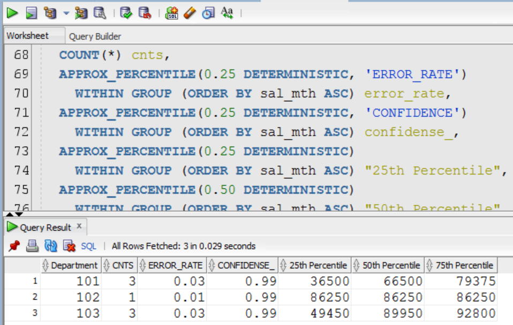
Task: Select the Query Result tab
Action: click(46, 227)
